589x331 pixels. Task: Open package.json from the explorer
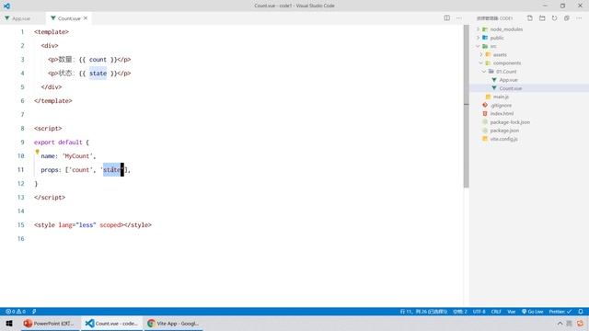click(x=504, y=131)
